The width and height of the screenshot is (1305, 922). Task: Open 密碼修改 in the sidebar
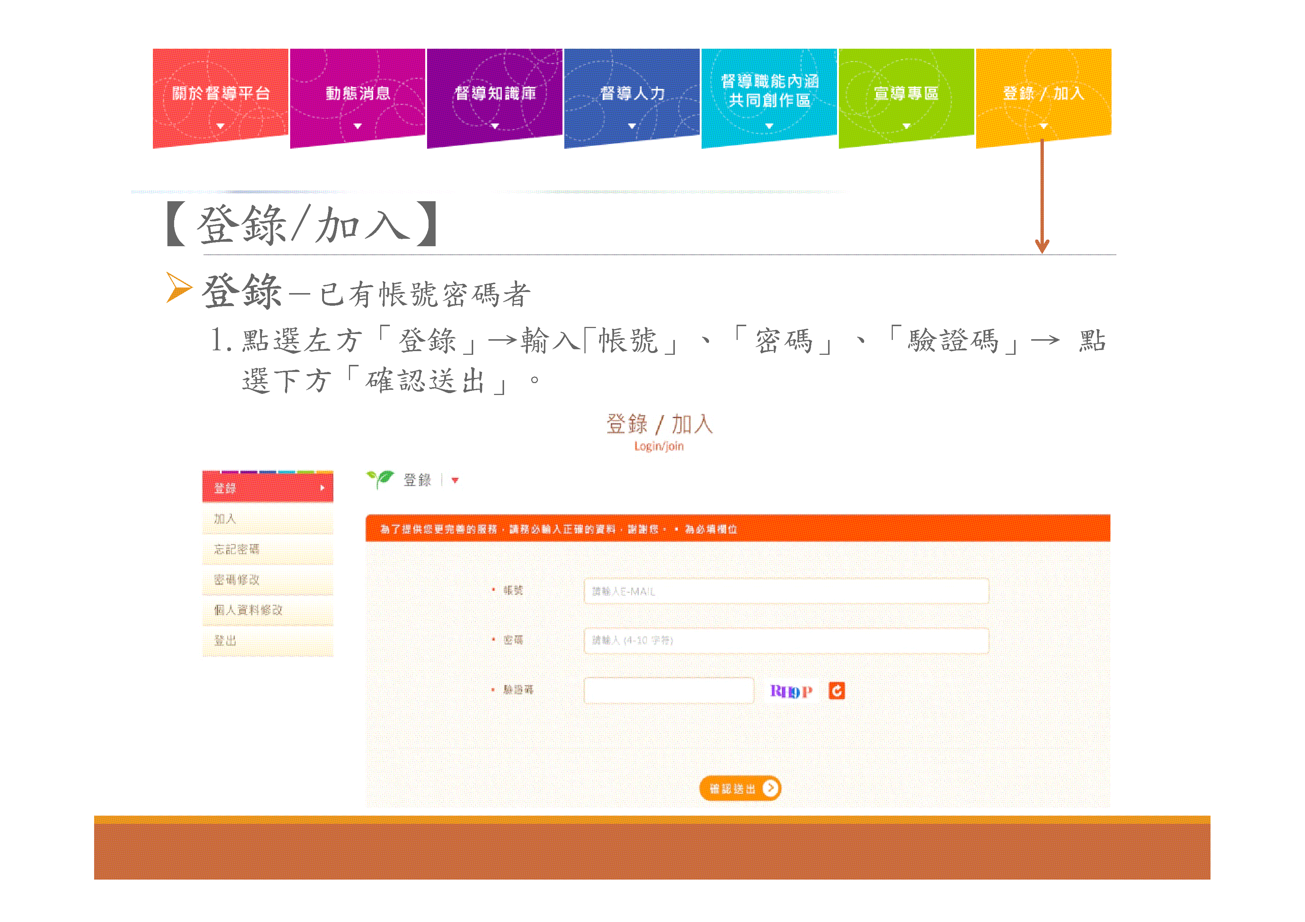(x=268, y=580)
